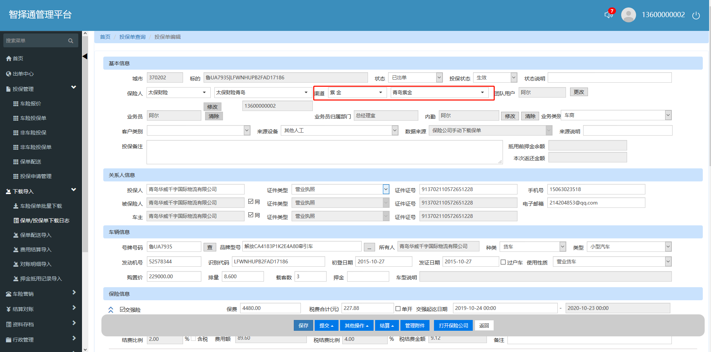The image size is (711, 352).
Task: Click the 投保备注 text area
Action: [324, 152]
